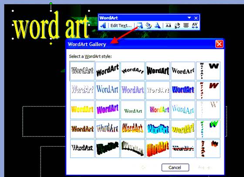Viewport: 244px width, 177px height.
Task: Expand WordArt toolbar options dropdown arrow
Action: pyautogui.click(x=189, y=18)
